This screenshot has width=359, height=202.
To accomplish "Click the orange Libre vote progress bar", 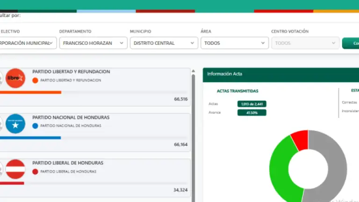I will 30,92.
